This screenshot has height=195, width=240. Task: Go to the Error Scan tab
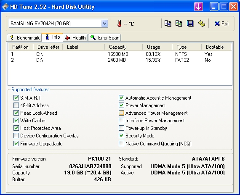click(x=104, y=37)
